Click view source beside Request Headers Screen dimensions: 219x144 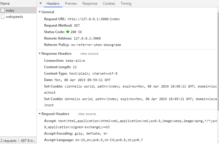(x=87, y=114)
